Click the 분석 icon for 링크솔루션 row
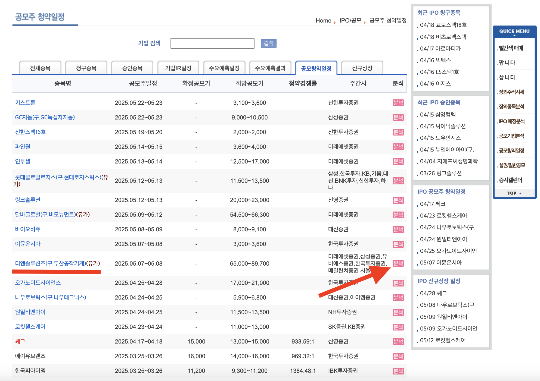Screen dimensions: 540x381 [398, 200]
